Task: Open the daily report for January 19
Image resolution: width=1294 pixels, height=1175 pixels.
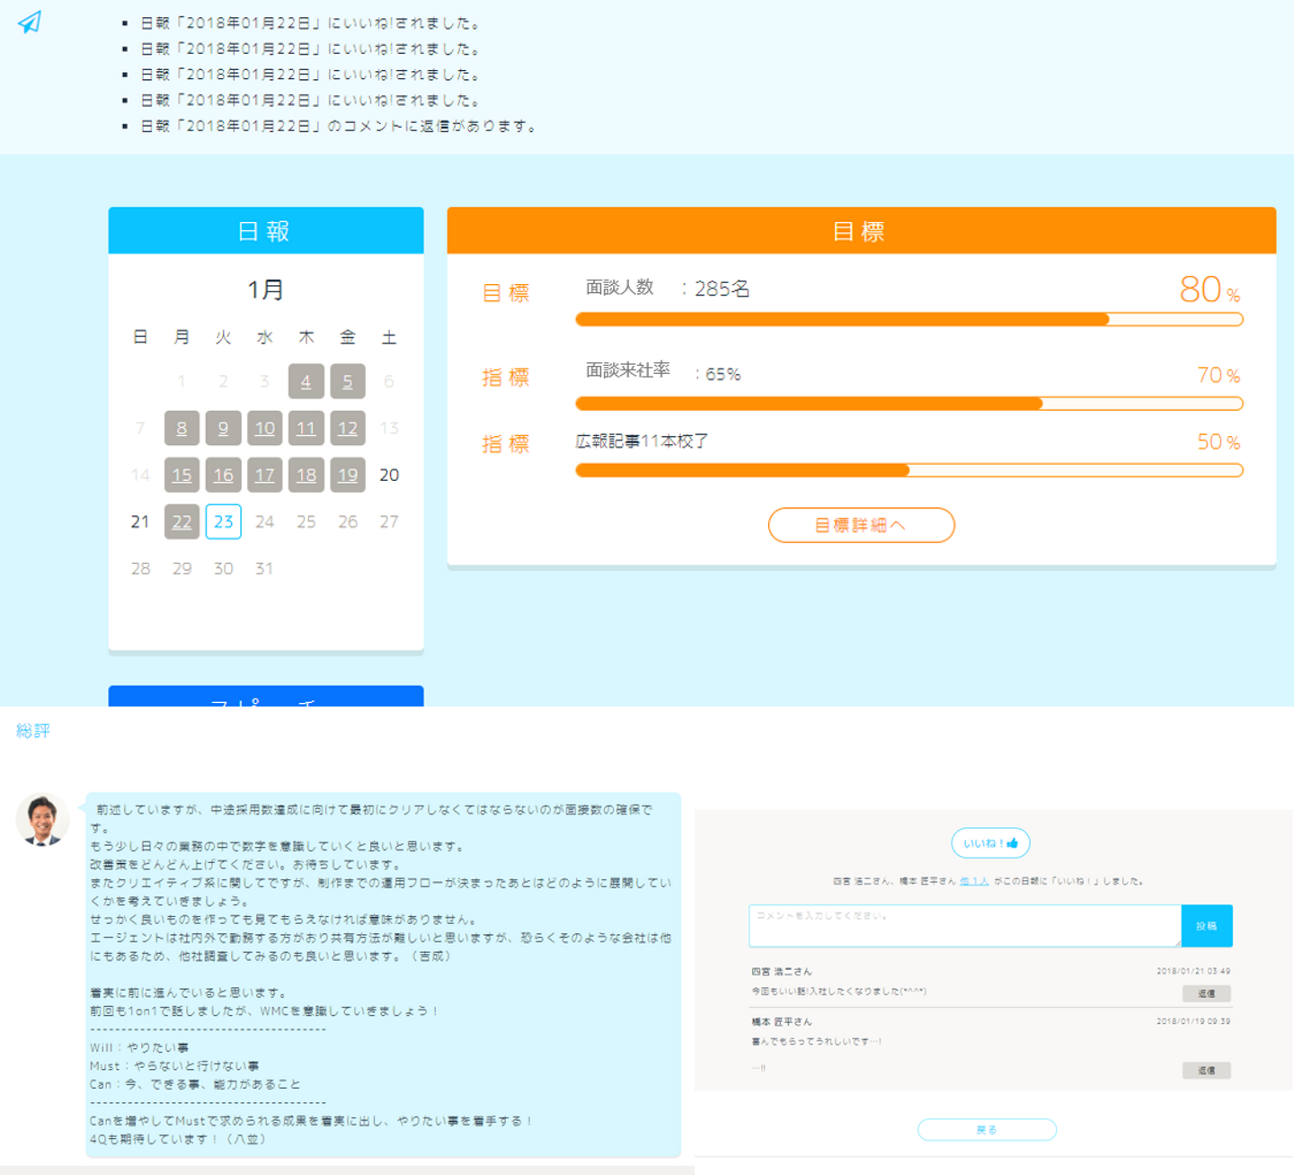Action: tap(348, 475)
